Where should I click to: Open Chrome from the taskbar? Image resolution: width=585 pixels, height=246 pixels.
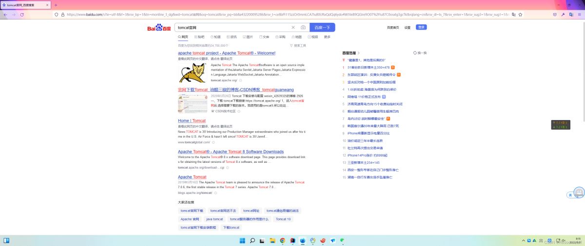point(282,240)
